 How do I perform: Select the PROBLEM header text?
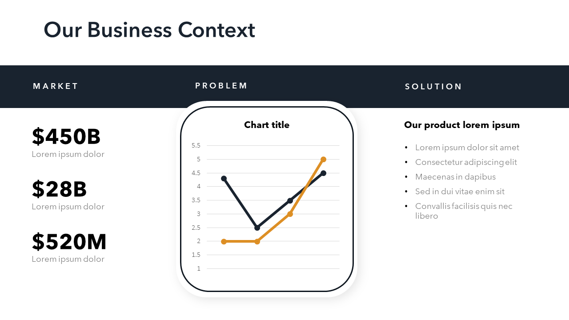point(221,86)
